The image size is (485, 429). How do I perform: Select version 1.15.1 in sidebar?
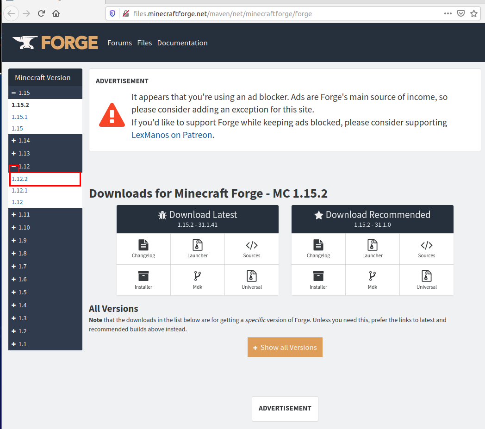(x=20, y=117)
